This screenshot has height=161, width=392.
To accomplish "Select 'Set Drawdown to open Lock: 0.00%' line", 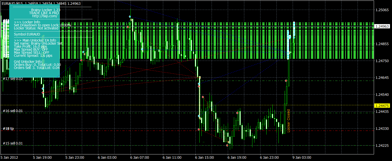I will click(42, 25).
